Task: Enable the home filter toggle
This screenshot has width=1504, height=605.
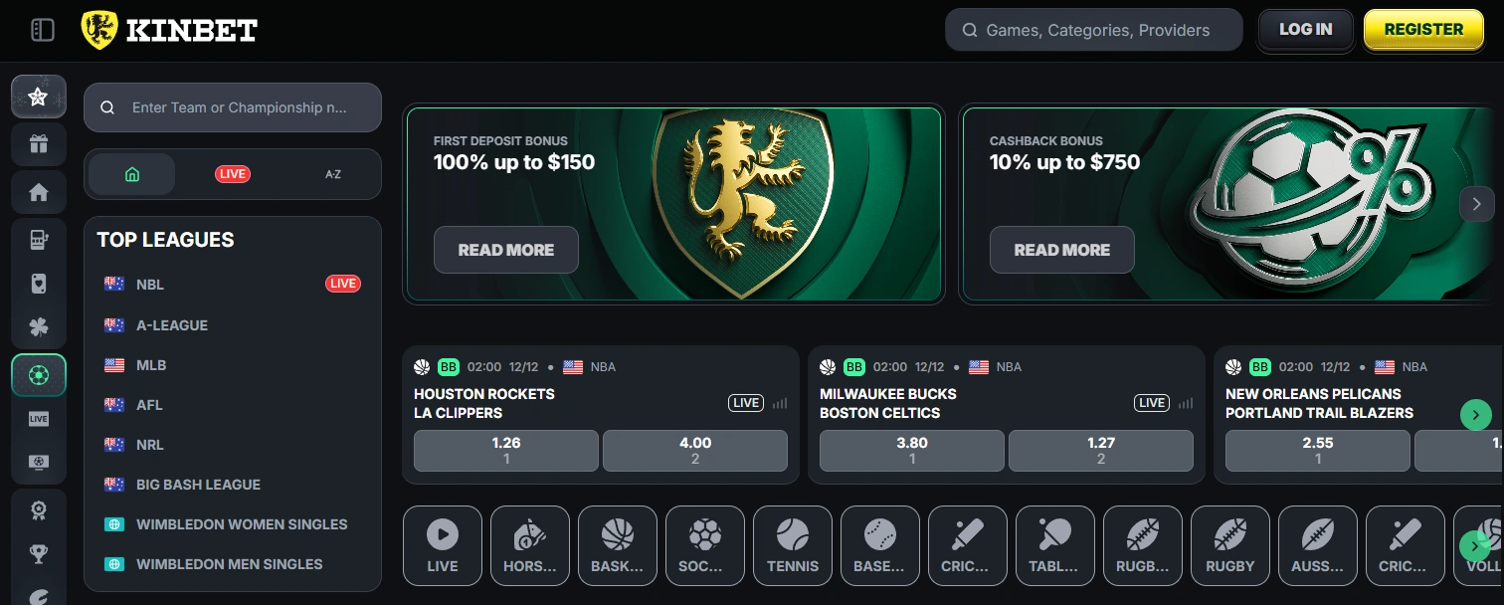Action: (x=130, y=173)
